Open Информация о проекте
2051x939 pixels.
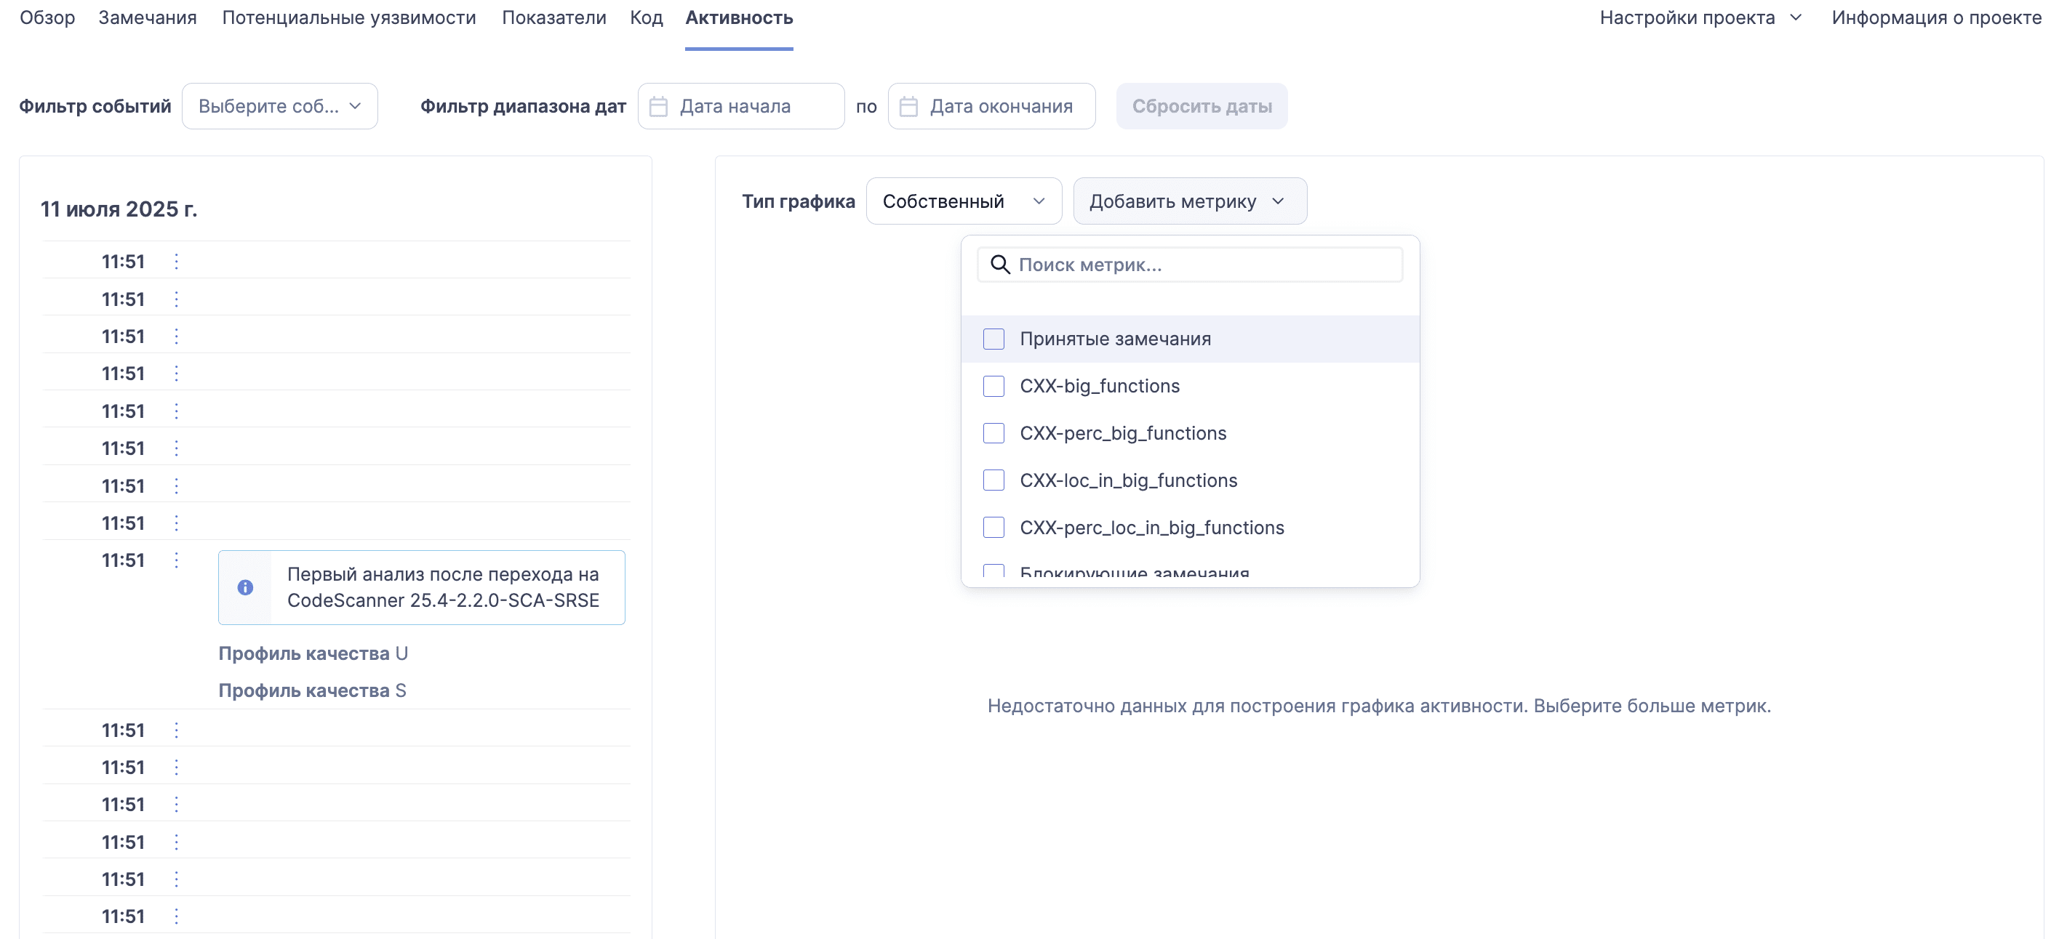(x=1937, y=17)
